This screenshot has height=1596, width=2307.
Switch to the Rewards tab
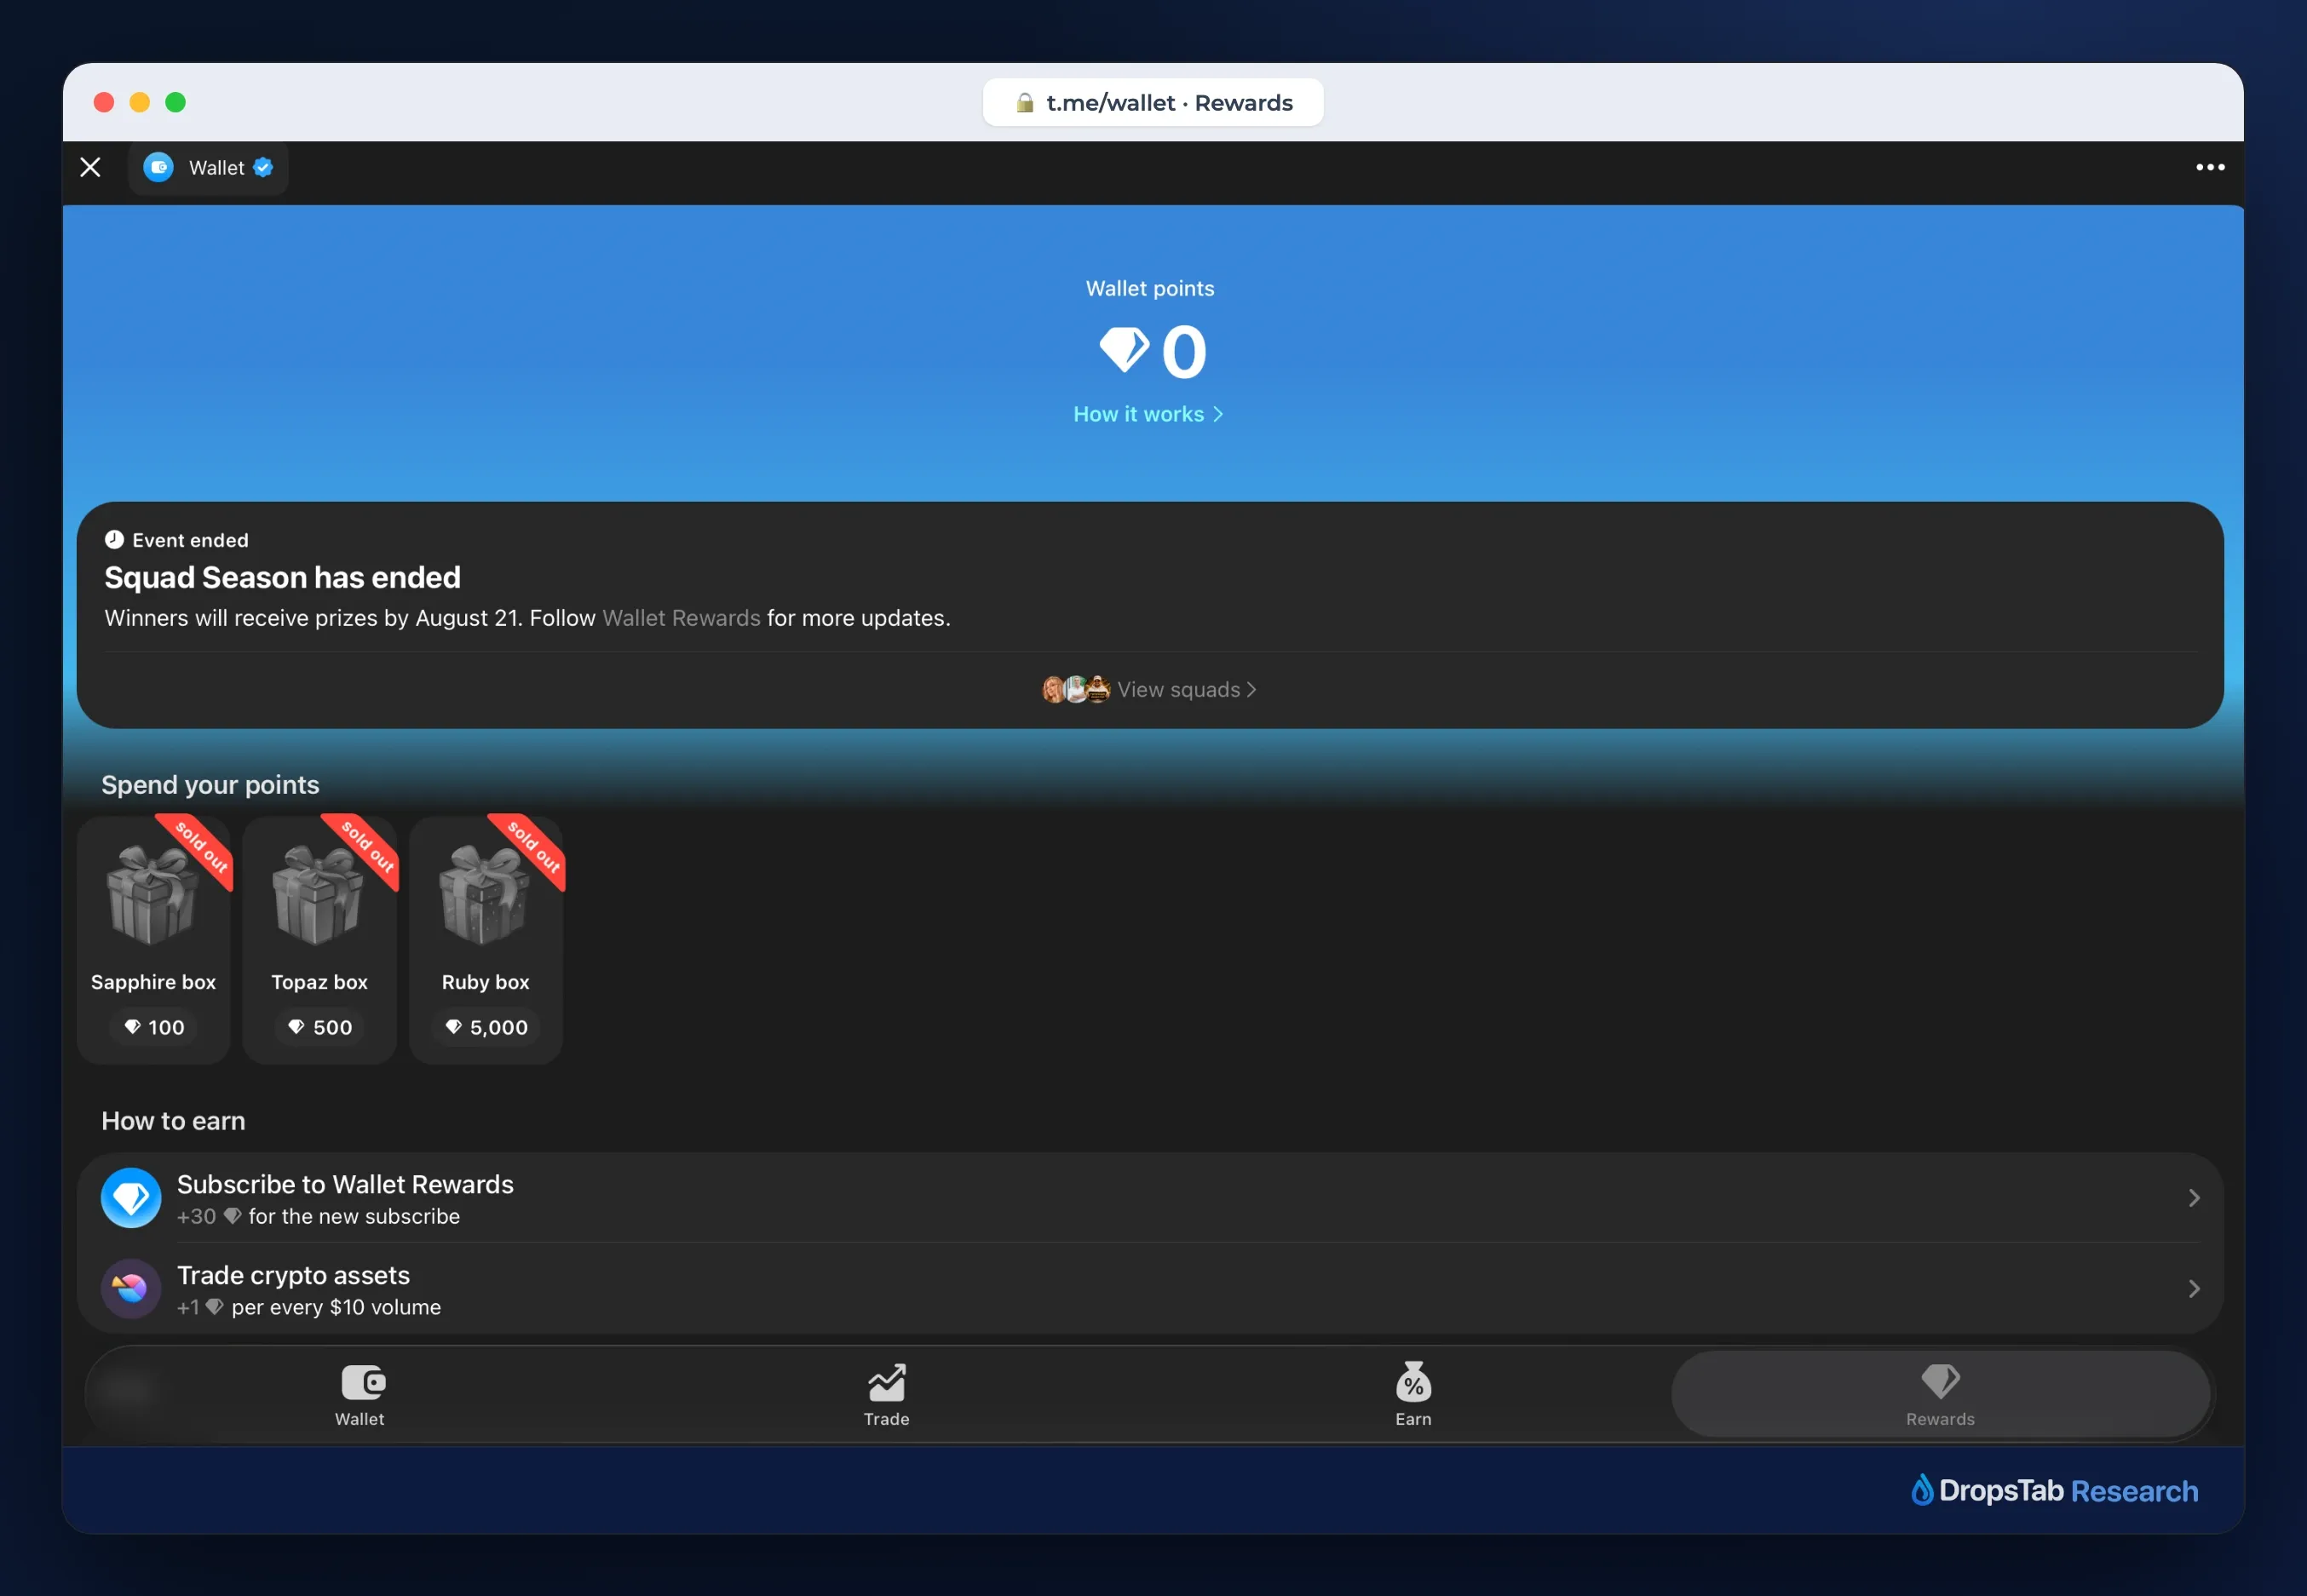1940,1395
